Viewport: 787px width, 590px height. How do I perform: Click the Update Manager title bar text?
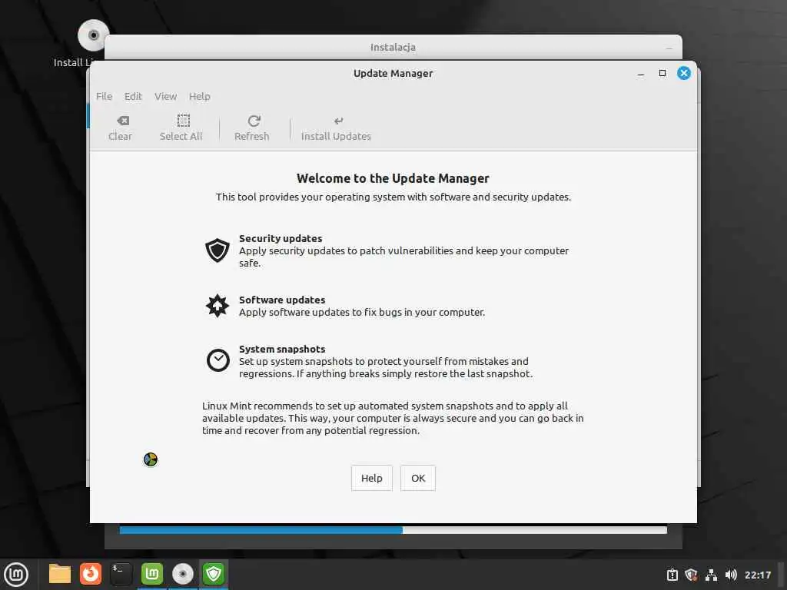tap(393, 73)
